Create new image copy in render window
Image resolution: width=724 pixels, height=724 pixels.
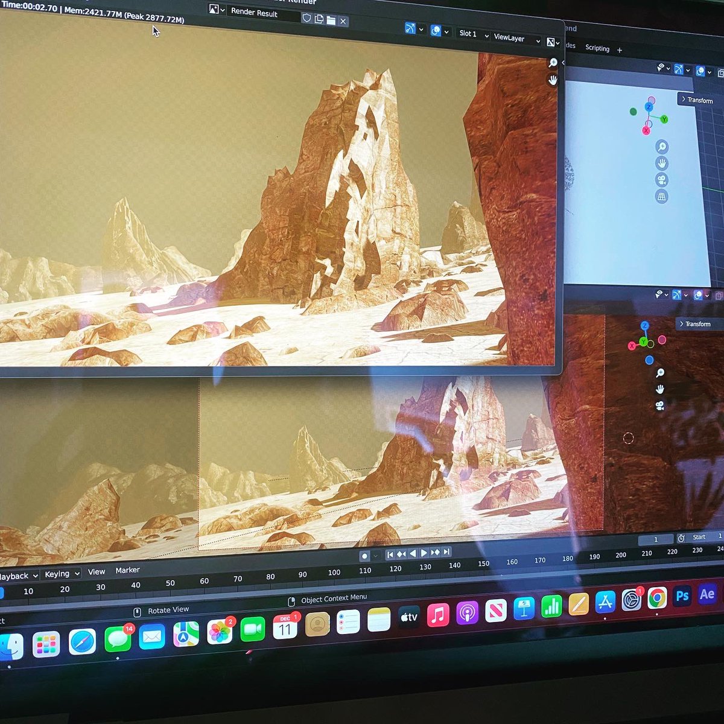tap(319, 19)
